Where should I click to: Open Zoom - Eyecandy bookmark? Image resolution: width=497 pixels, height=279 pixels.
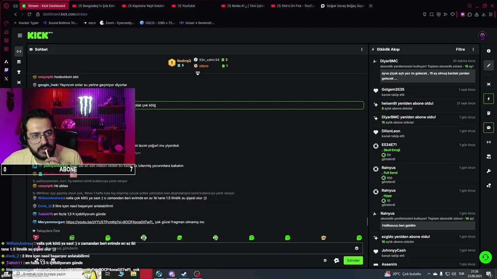pyautogui.click(x=117, y=23)
